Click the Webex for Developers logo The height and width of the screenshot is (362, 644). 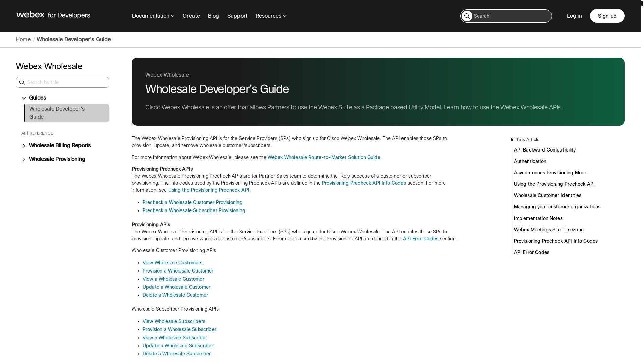tap(53, 15)
